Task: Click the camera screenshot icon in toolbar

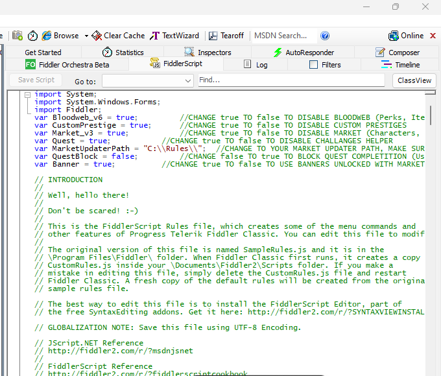Action: click(x=18, y=36)
